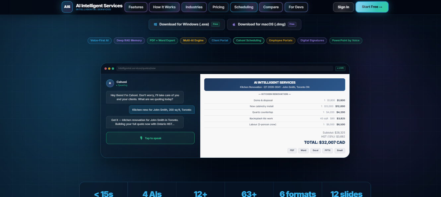This screenshot has width=441, height=197.
Task: Click AI Intelligent Services brand title
Action: [x=99, y=6]
